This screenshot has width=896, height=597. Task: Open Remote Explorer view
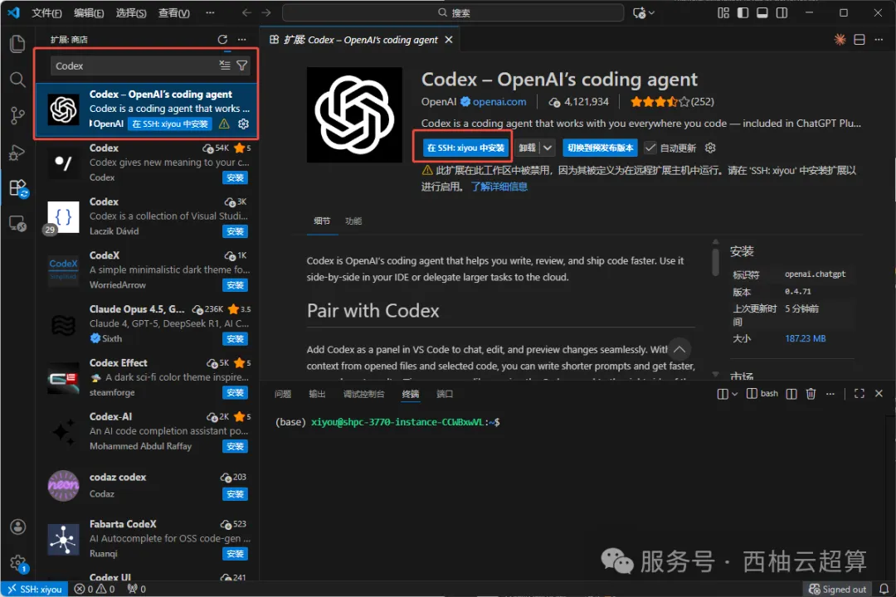tap(17, 223)
